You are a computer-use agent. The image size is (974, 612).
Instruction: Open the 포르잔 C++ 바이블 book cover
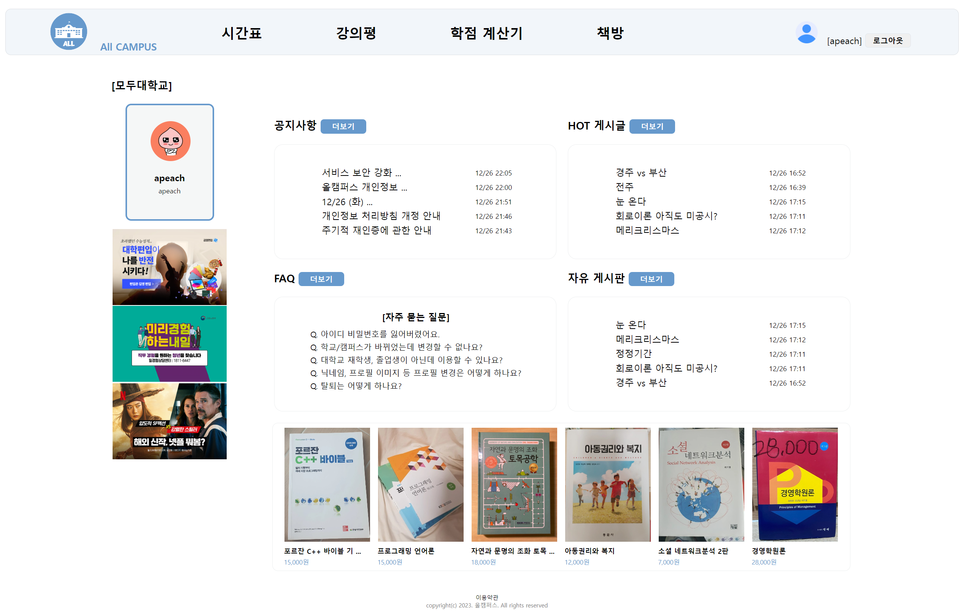pyautogui.click(x=327, y=484)
